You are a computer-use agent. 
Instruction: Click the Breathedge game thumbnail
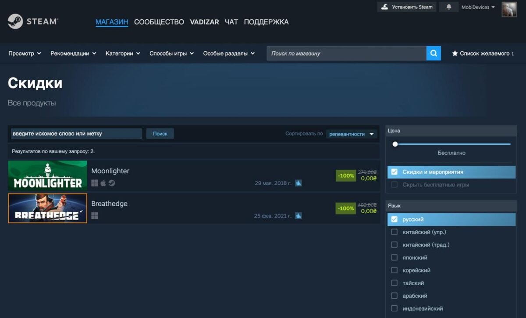(x=47, y=208)
